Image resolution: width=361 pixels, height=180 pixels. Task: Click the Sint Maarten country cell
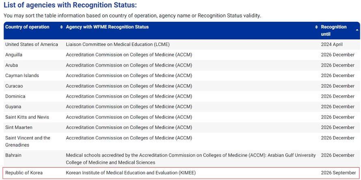pos(19,127)
